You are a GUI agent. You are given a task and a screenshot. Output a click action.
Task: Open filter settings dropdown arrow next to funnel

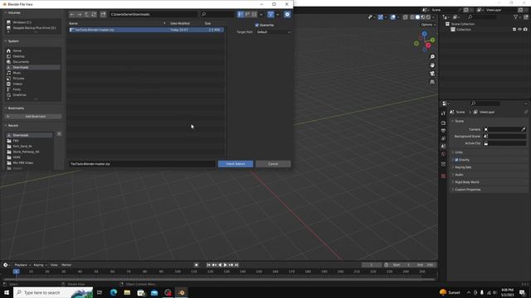tap(277, 15)
